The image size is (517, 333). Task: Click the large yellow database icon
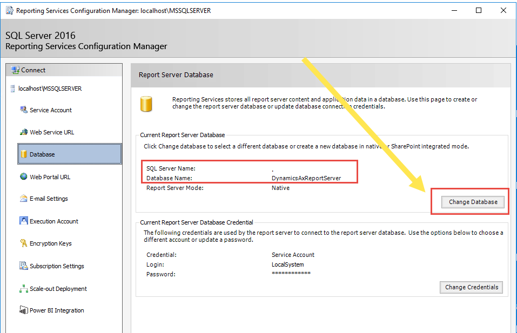[146, 104]
